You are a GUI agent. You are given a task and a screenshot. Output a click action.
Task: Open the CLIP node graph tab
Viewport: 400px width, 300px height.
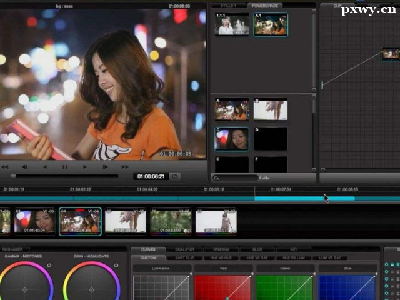tap(337, 6)
